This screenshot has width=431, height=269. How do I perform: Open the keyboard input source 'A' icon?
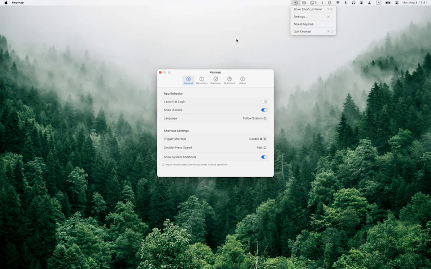378,2
